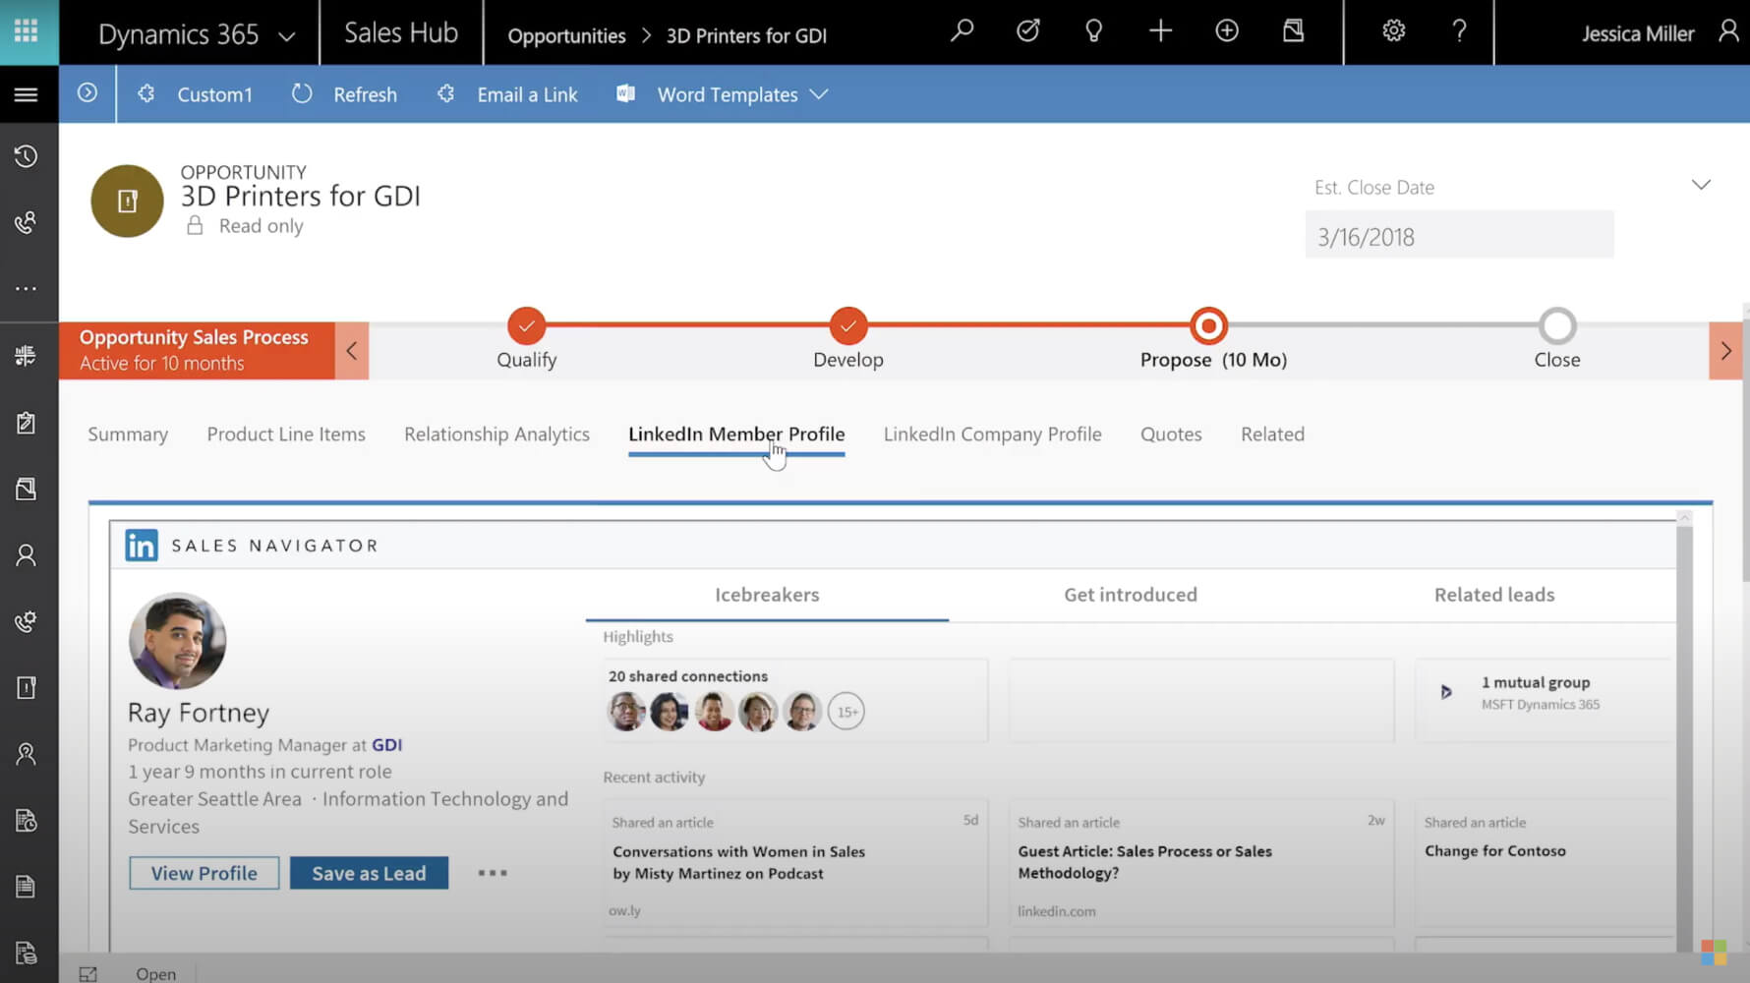Click Jessica Miller user name
1750x983 pixels.
1637,33
